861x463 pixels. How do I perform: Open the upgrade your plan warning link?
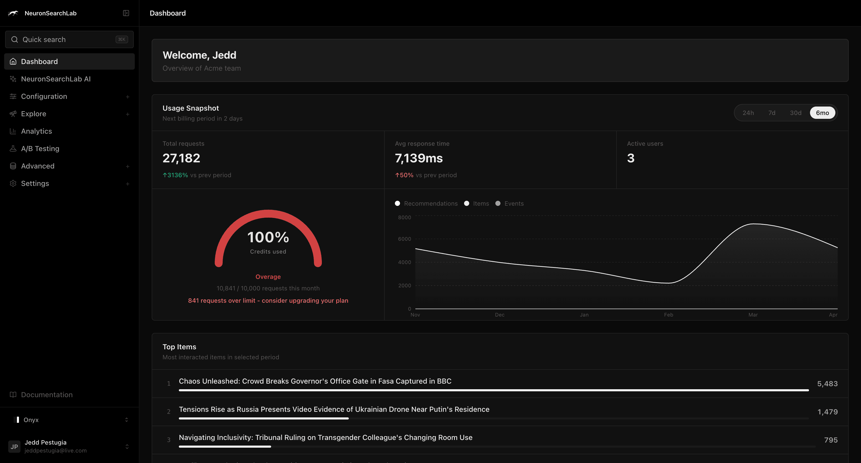(x=268, y=300)
